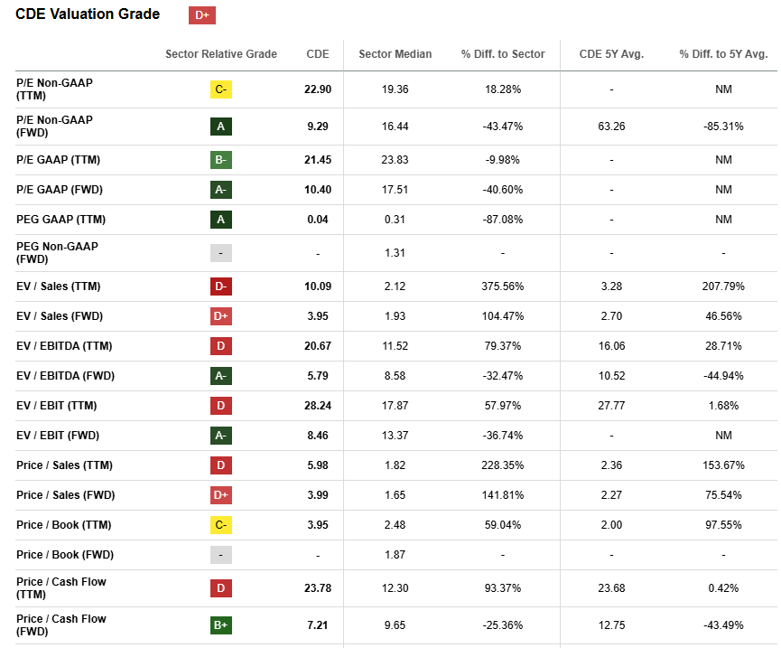This screenshot has height=648, width=781.
Task: Click the -87.08% sector difference value
Action: tap(503, 220)
